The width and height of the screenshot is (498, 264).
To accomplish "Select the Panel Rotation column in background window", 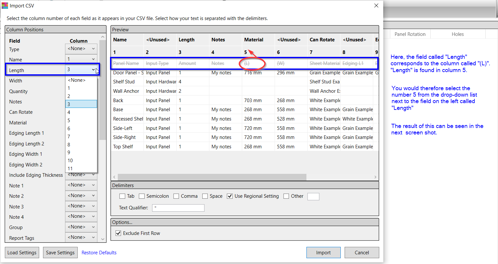I will tap(410, 34).
